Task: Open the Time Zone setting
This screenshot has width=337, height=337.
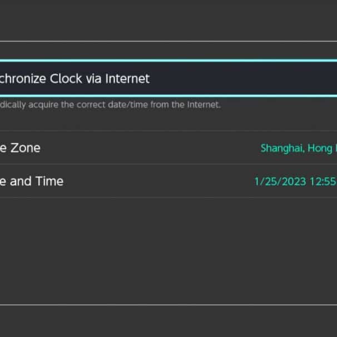Action: (167, 148)
